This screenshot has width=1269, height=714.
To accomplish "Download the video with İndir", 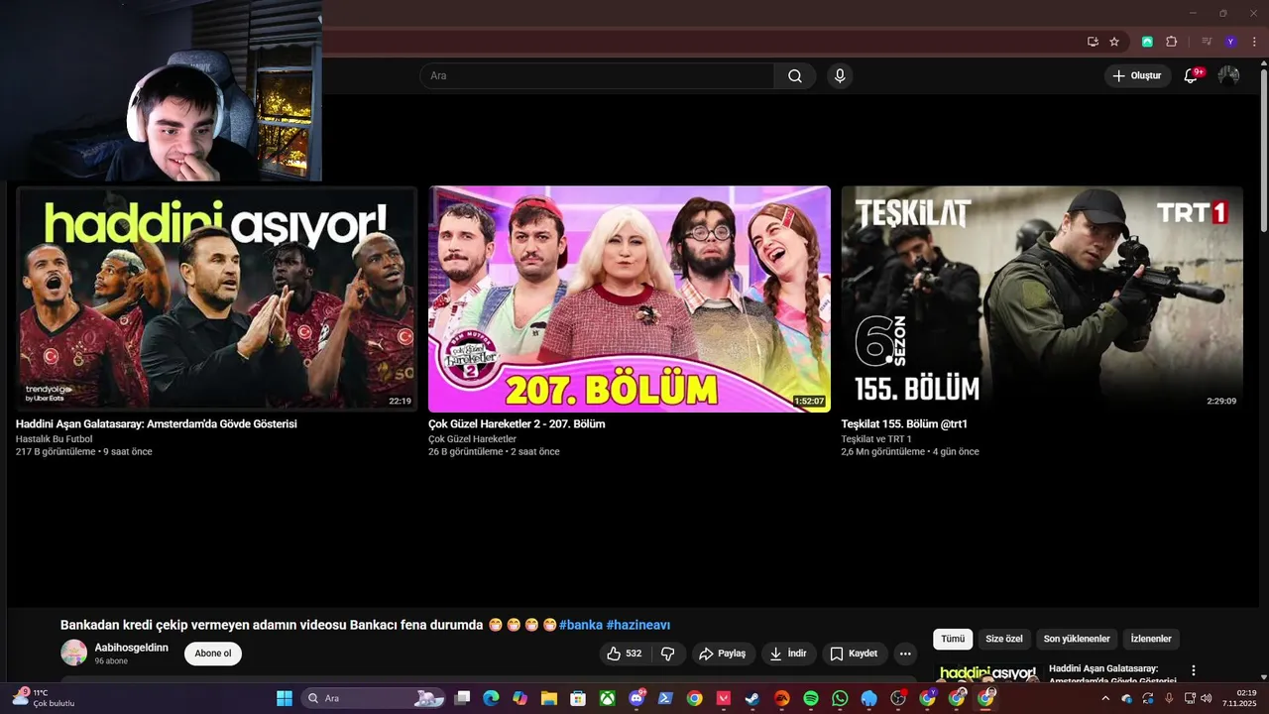I will coord(789,654).
